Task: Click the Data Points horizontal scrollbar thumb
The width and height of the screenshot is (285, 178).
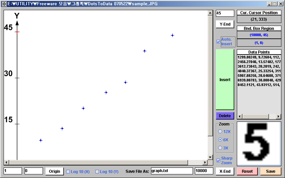Action: pos(256,116)
